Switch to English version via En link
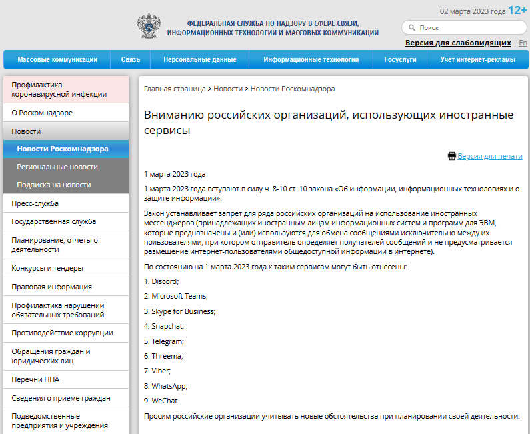The width and height of the screenshot is (530, 434). coord(523,43)
